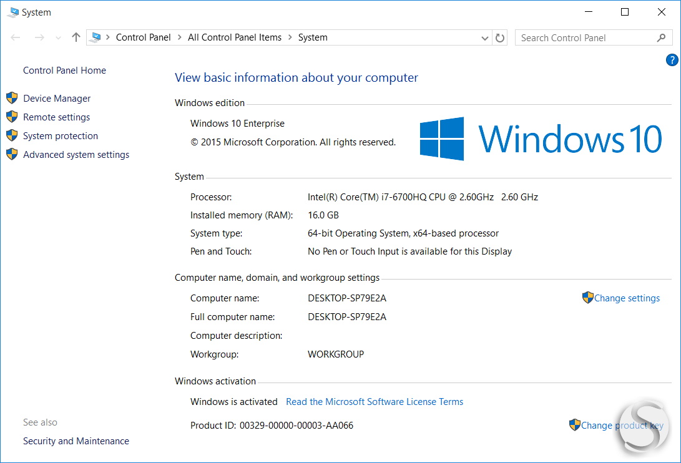Expand chevron before Control Panel breadcrumb
The image size is (681, 463).
pyautogui.click(x=108, y=37)
